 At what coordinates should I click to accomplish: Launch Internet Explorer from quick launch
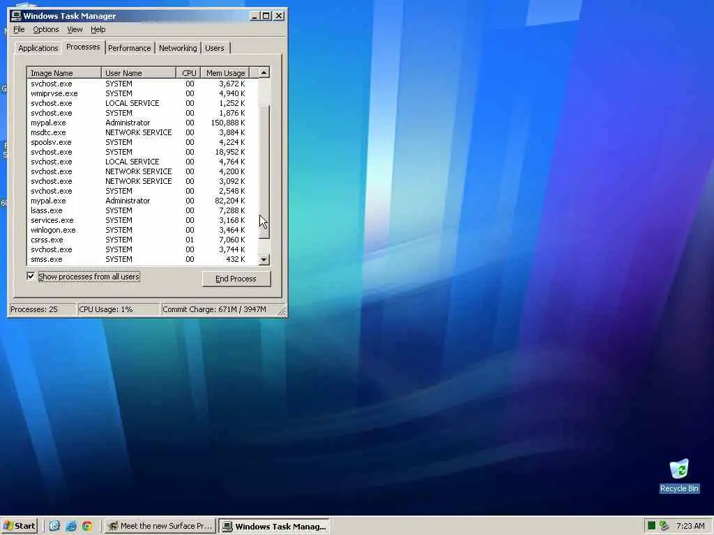[71, 526]
